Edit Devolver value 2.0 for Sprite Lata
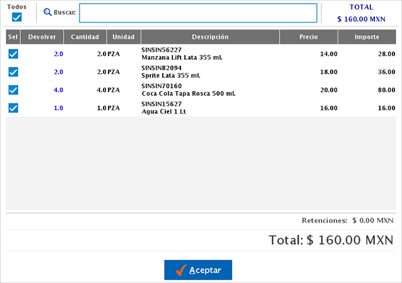Viewport: 402px width, 283px height. coord(59,72)
